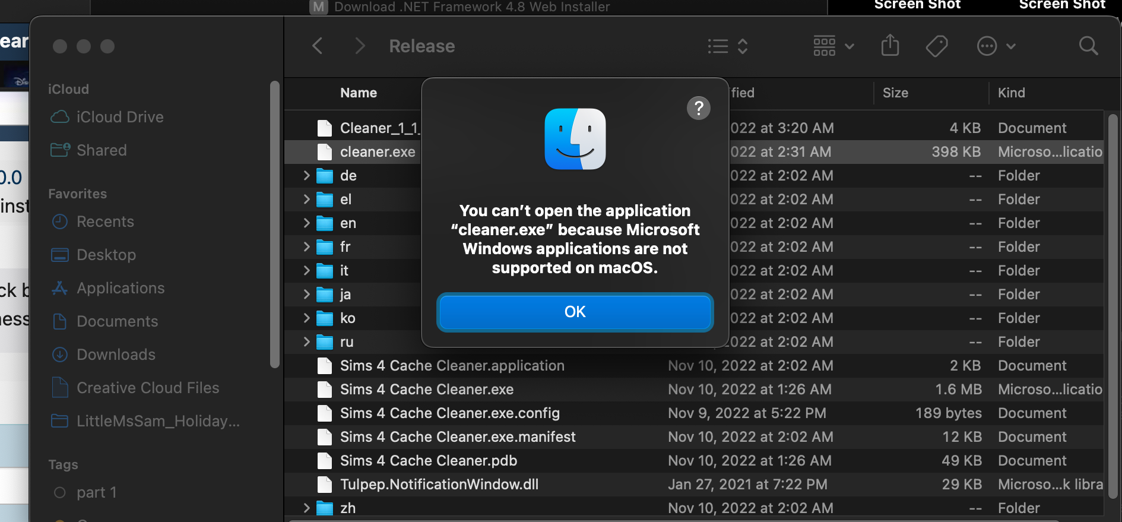Sort by Name column header
Viewport: 1122px width, 522px height.
pyautogui.click(x=359, y=93)
